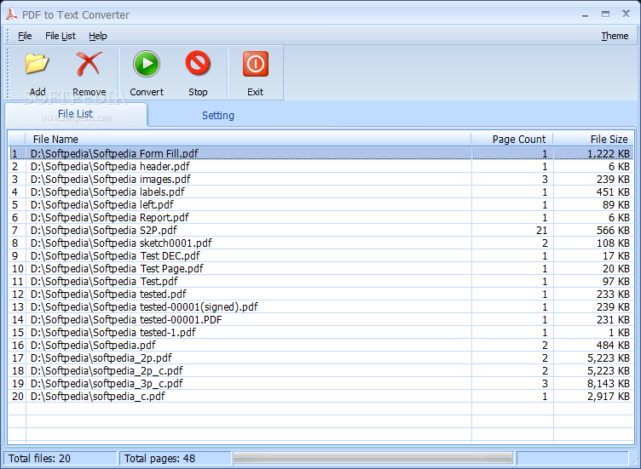The image size is (641, 469).
Task: Minimize the PDF to Text Converter window
Action: pyautogui.click(x=586, y=15)
